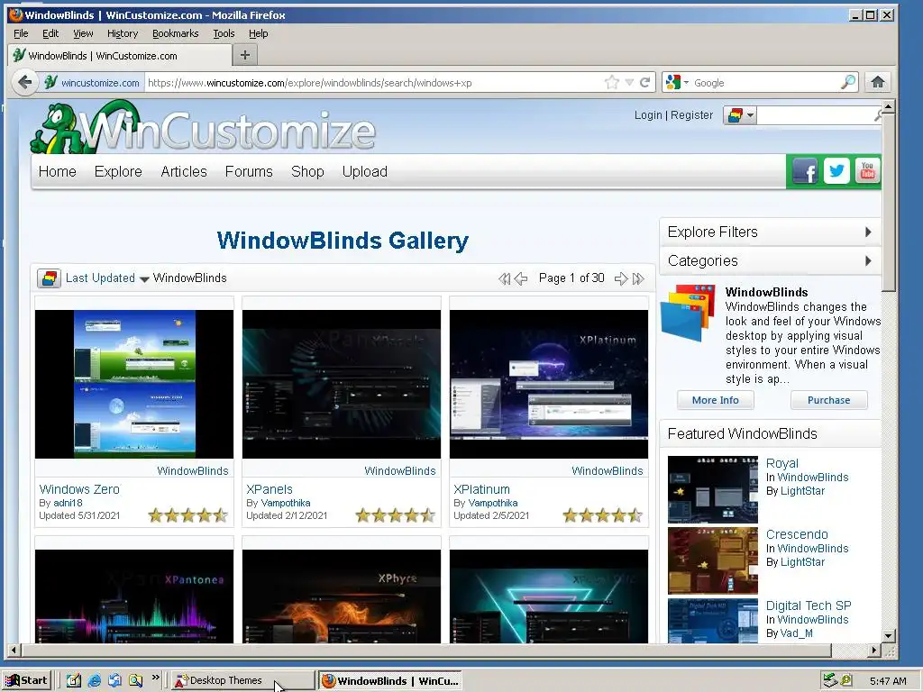Click the first quick launch taskbar icon
Screen dimensions: 923x692
click(74, 681)
